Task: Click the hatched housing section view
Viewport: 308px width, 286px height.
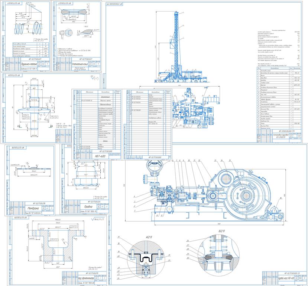Action: (58, 246)
